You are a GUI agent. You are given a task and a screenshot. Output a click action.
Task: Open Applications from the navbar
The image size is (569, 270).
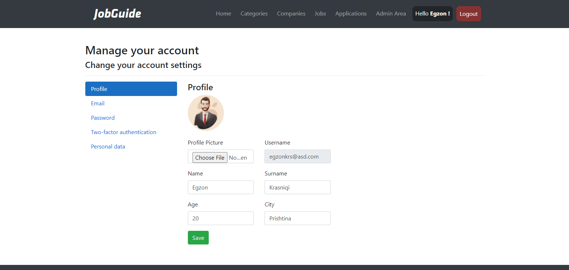point(351,14)
